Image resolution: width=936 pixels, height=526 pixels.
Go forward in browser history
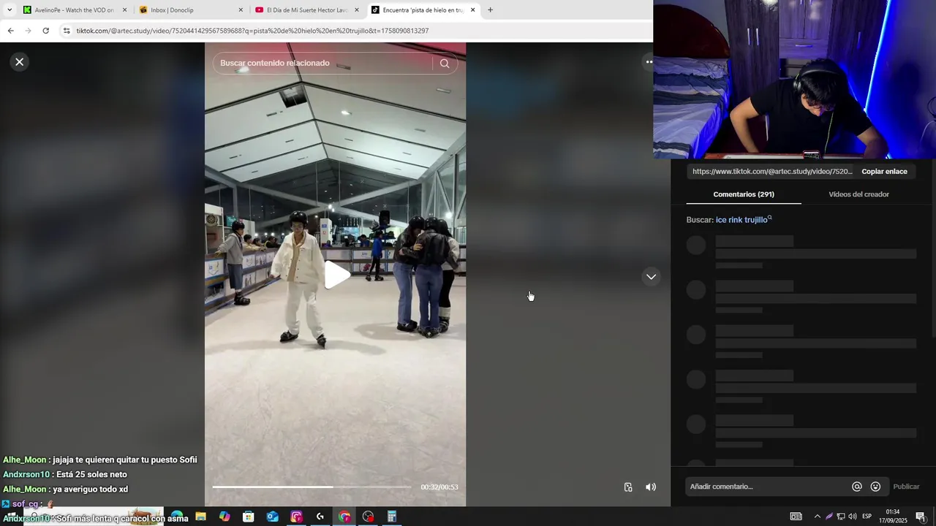28,31
